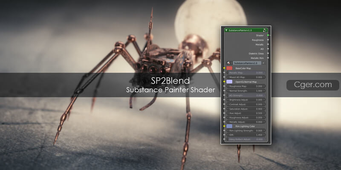Click the AO Strength value field
The width and height of the screenshot is (341, 170).
pos(246,95)
